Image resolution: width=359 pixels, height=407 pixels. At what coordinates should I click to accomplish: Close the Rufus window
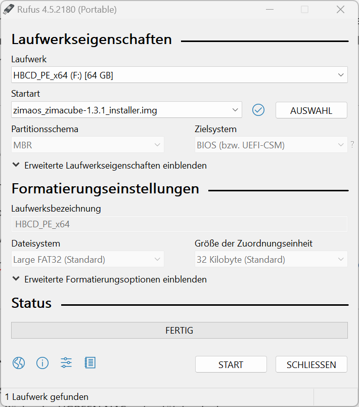coord(340,10)
